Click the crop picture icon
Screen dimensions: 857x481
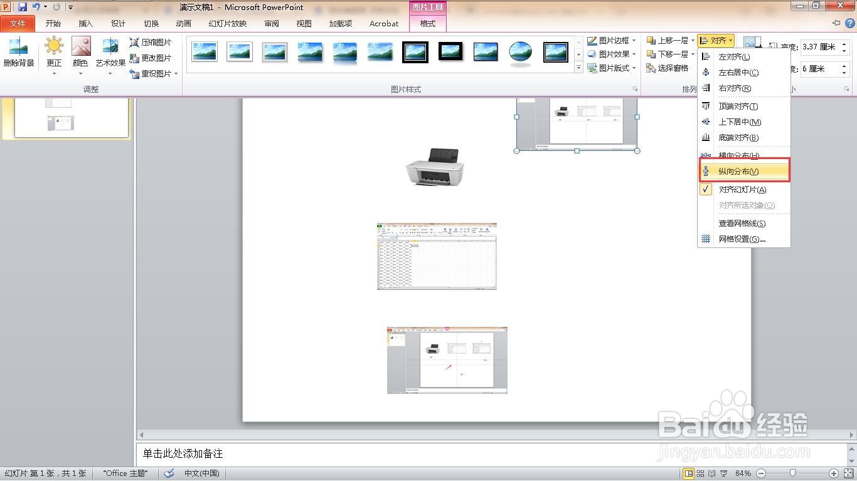[751, 44]
